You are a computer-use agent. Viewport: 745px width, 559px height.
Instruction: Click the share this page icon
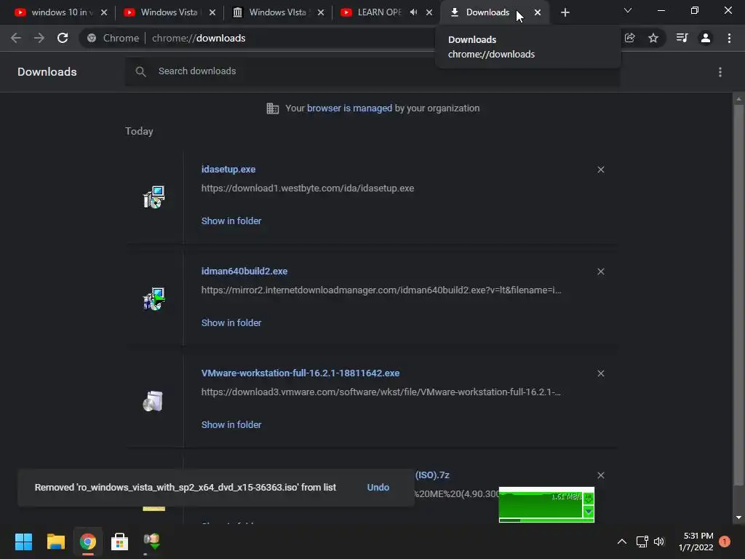tap(630, 38)
